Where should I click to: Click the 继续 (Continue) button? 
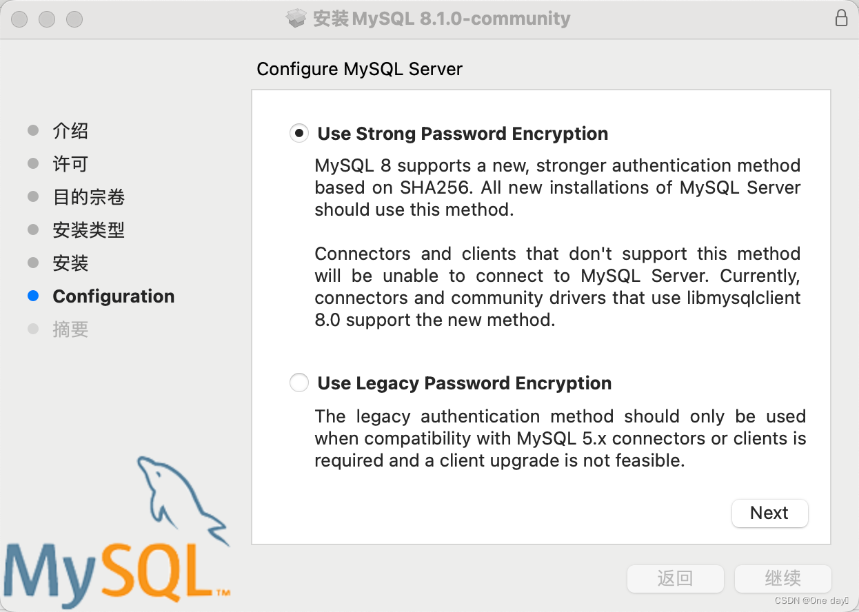782,578
